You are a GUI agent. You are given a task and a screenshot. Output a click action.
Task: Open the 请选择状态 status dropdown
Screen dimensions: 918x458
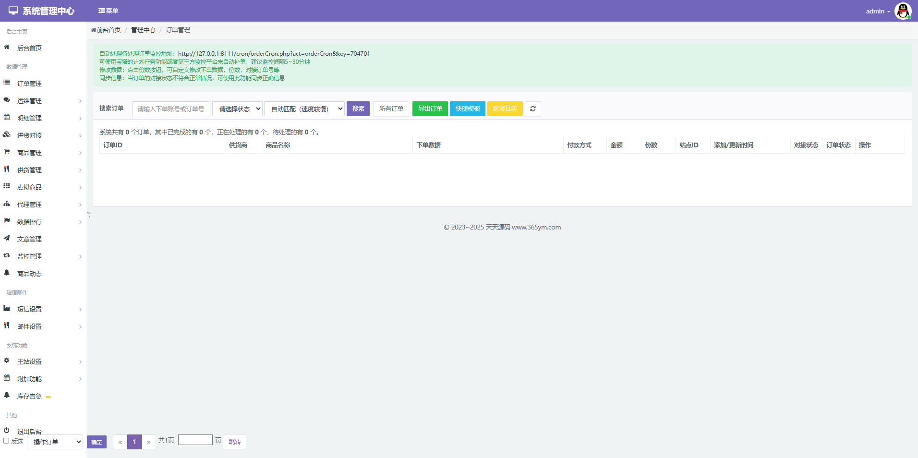237,109
